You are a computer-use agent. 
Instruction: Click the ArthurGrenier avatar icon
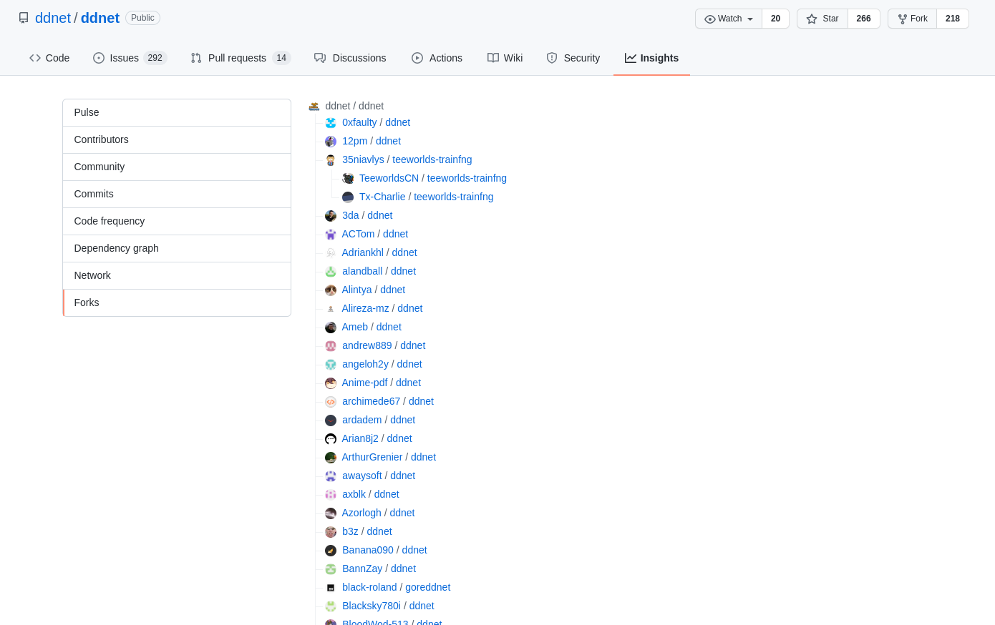[331, 458]
